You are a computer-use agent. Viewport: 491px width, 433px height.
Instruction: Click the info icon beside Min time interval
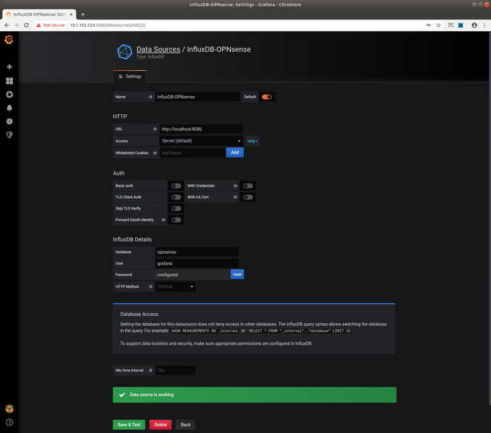click(x=150, y=370)
